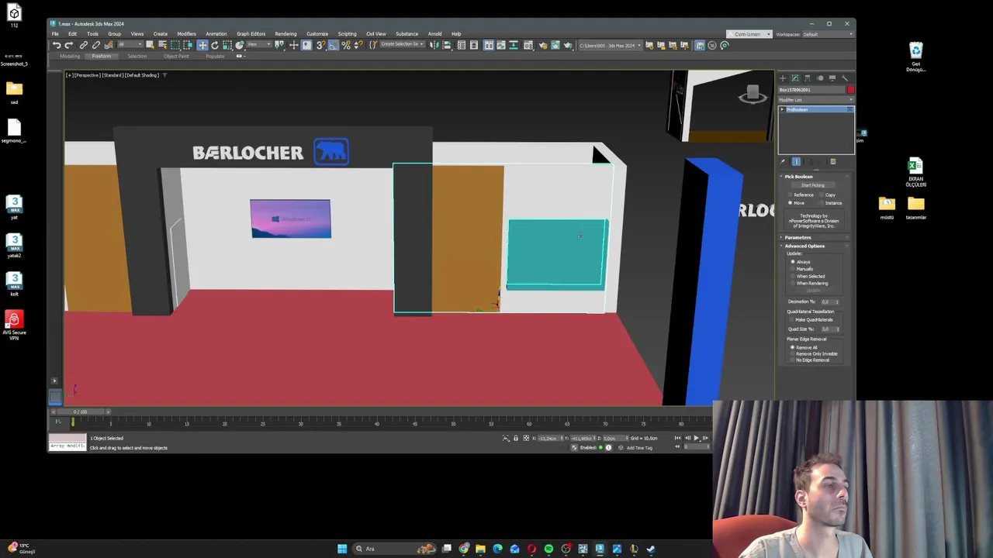Click the red object color swatch
This screenshot has height=558, width=993.
(x=850, y=90)
